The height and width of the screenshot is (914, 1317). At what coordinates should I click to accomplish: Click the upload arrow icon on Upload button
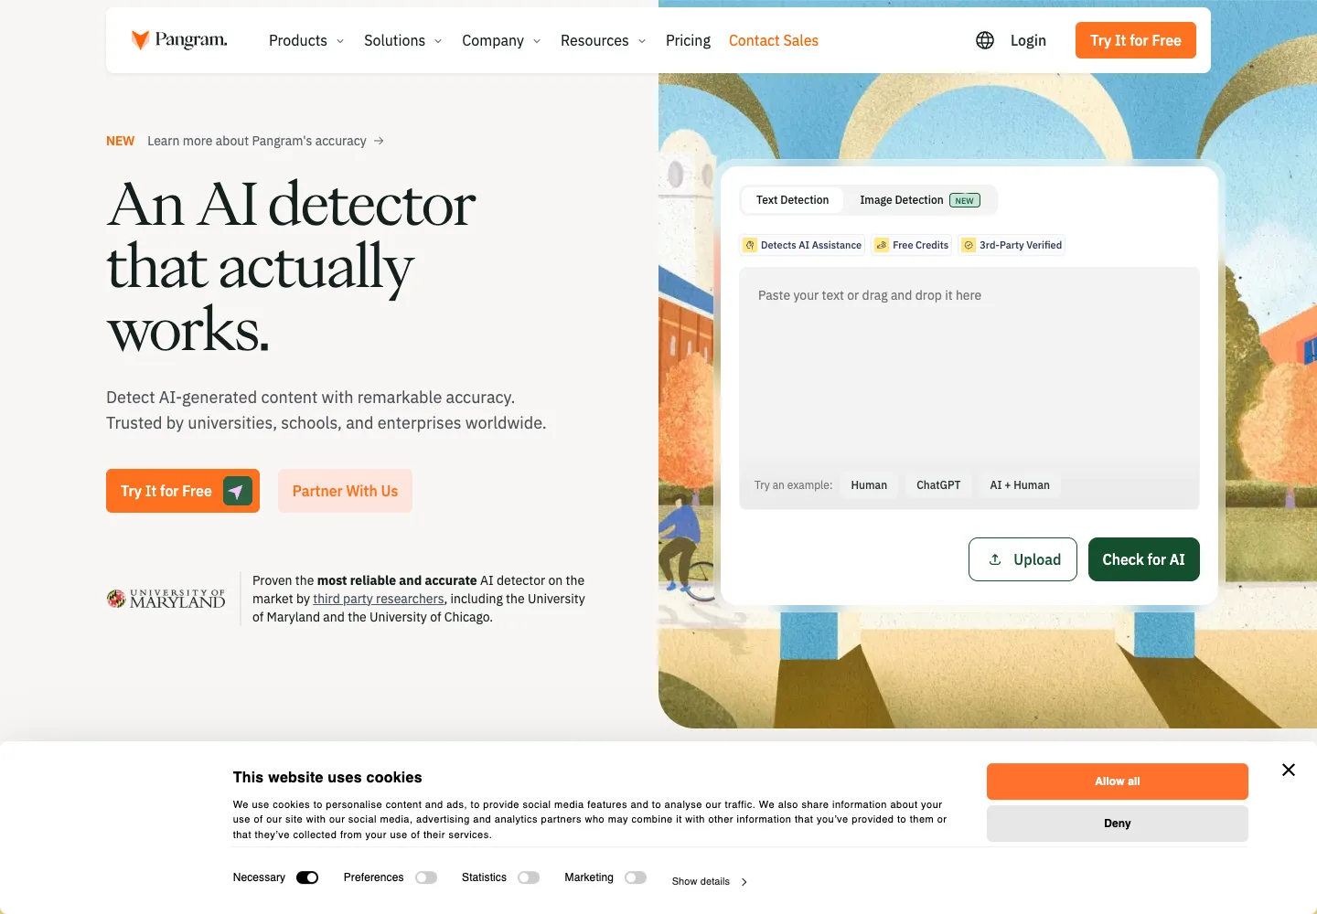995,559
